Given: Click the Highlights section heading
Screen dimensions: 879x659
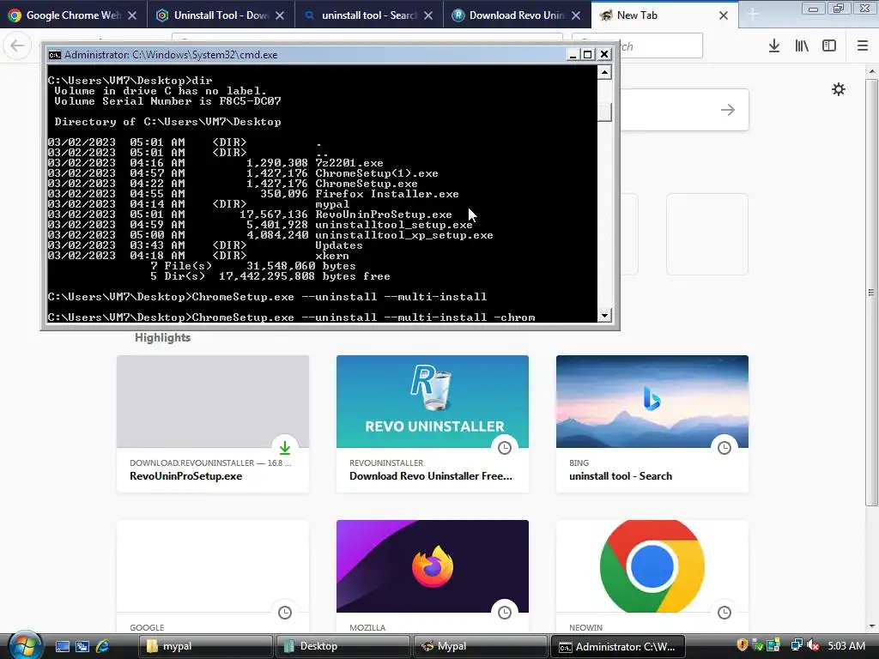Looking at the screenshot, I should (x=162, y=337).
